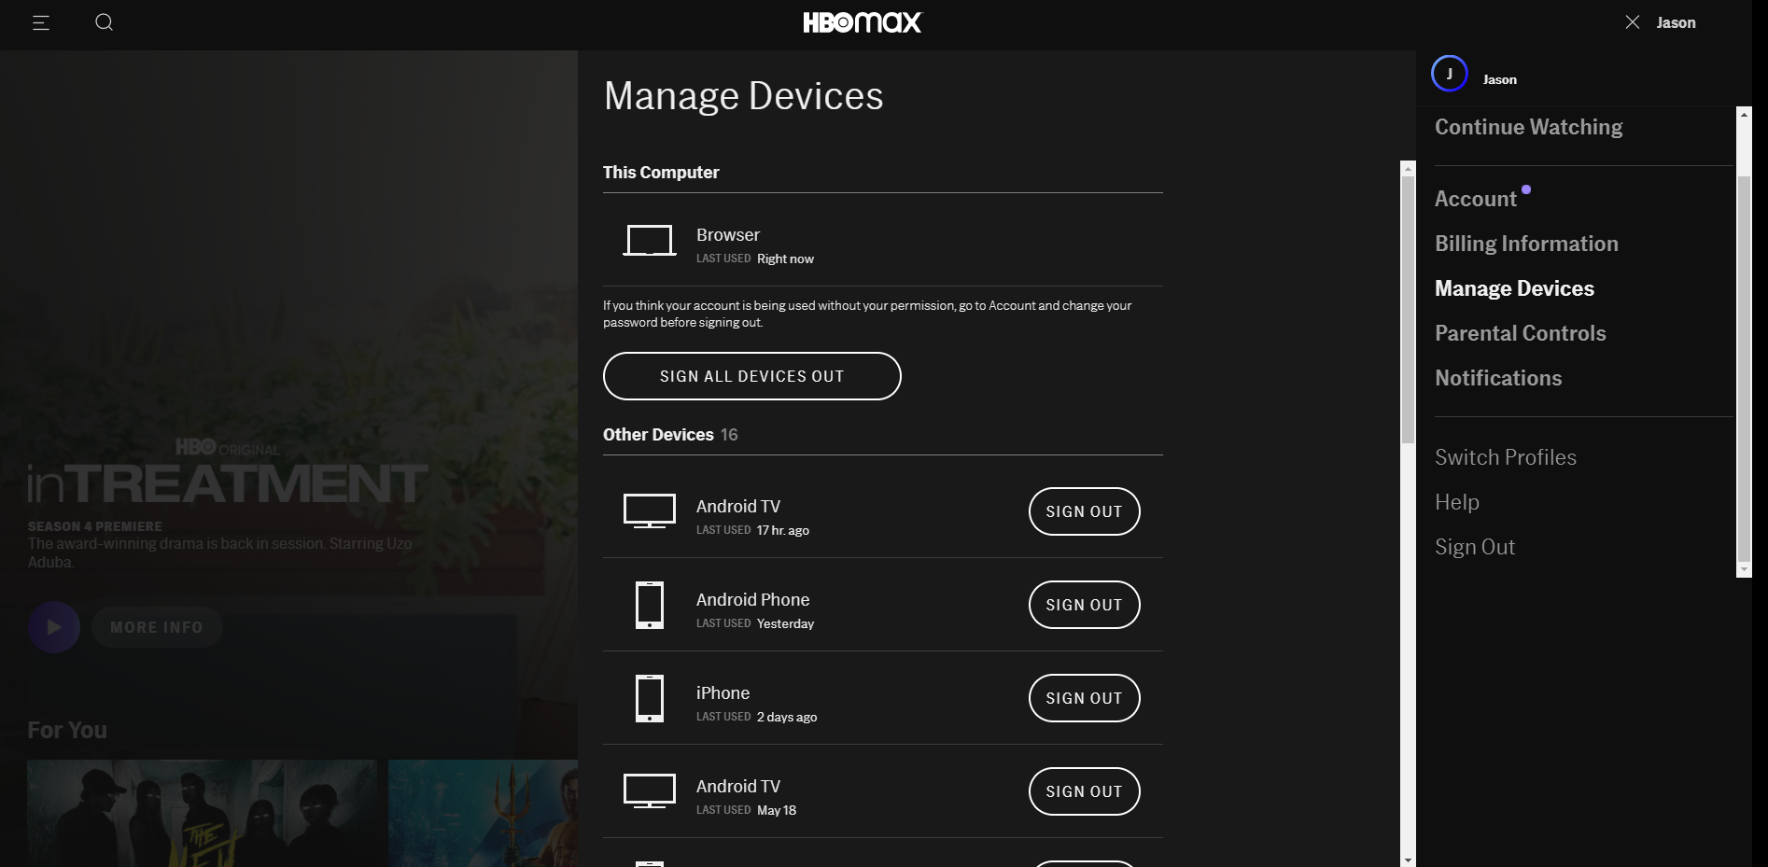Open the Help link

coord(1457,502)
